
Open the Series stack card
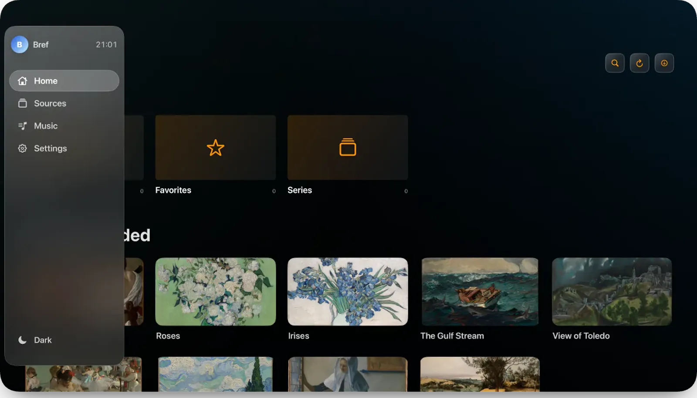click(348, 148)
